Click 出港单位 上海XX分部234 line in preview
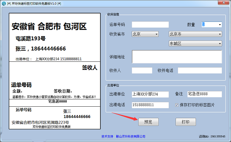Viewport: 231px width, 142px height. [49, 59]
